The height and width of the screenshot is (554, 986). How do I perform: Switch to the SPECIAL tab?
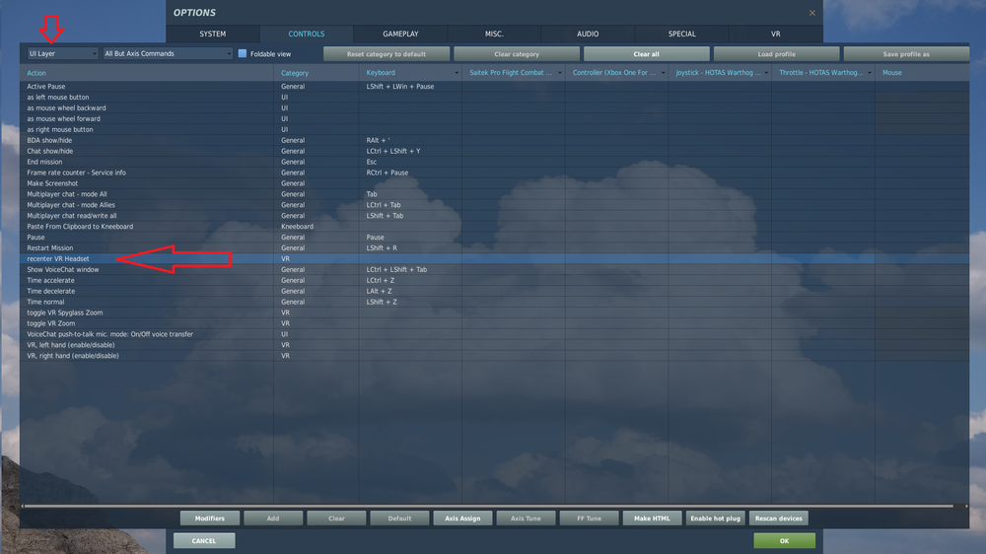[x=681, y=34]
